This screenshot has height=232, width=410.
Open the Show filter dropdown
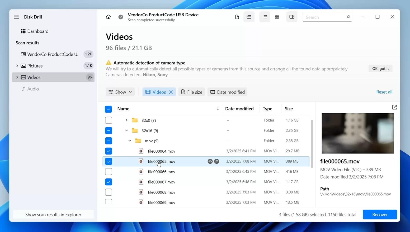[x=120, y=92]
